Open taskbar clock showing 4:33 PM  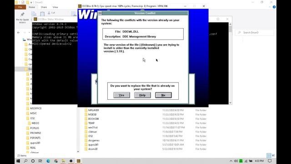point(259,161)
